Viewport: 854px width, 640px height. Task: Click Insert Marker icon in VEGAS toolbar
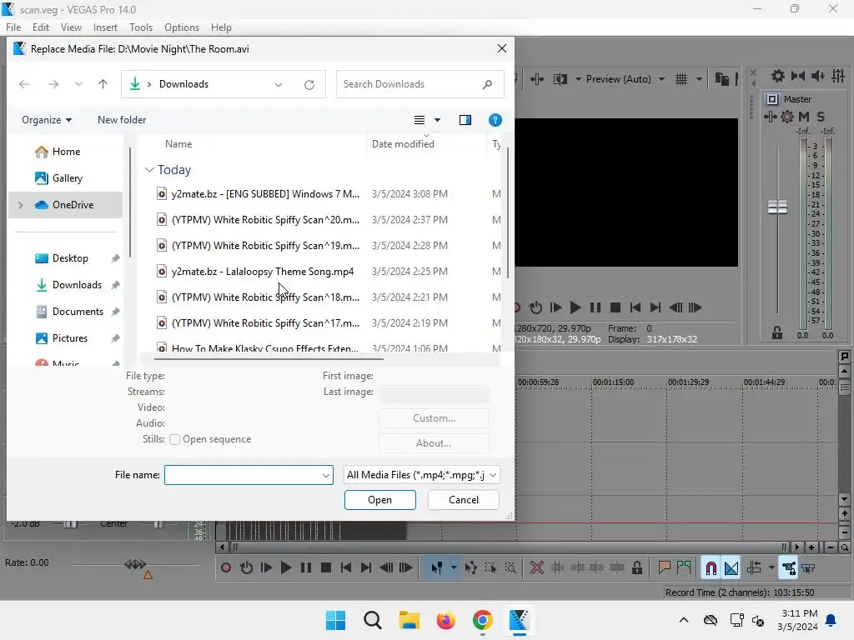pyautogui.click(x=664, y=567)
